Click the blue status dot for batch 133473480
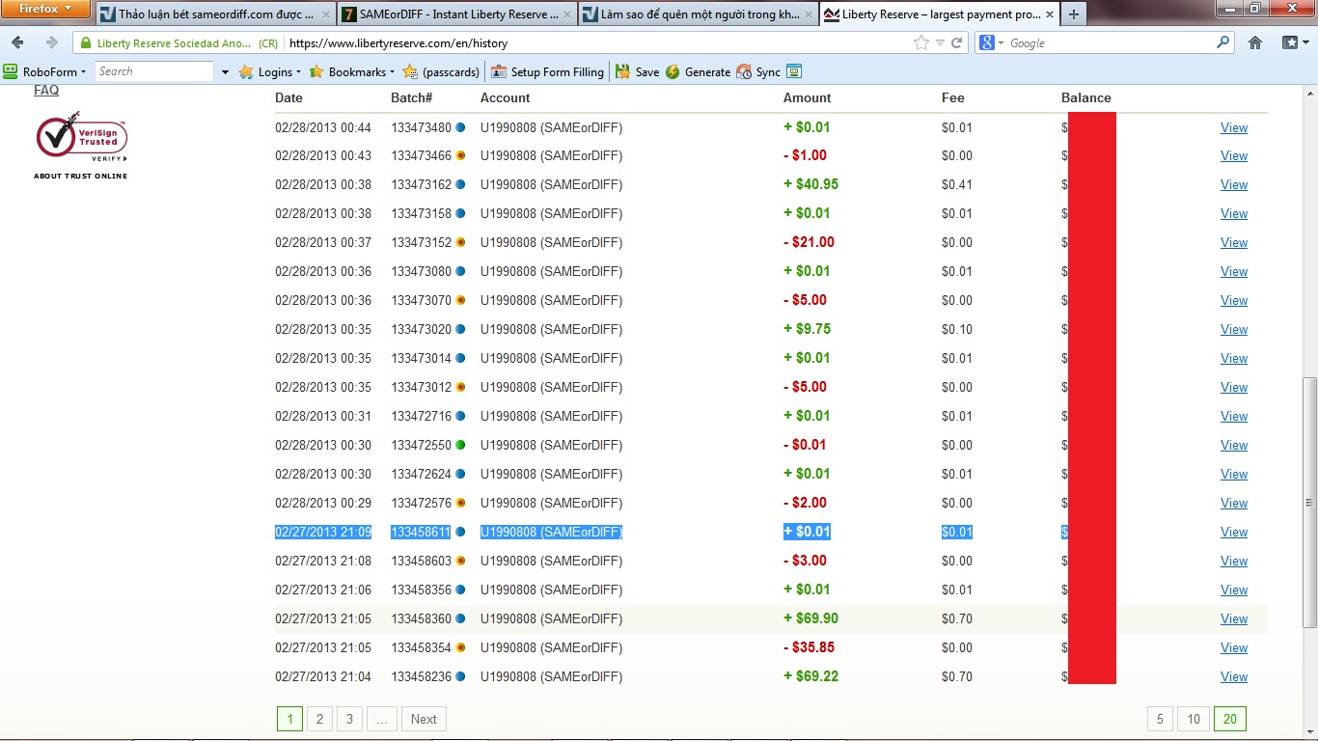This screenshot has height=741, width=1318. coord(460,127)
